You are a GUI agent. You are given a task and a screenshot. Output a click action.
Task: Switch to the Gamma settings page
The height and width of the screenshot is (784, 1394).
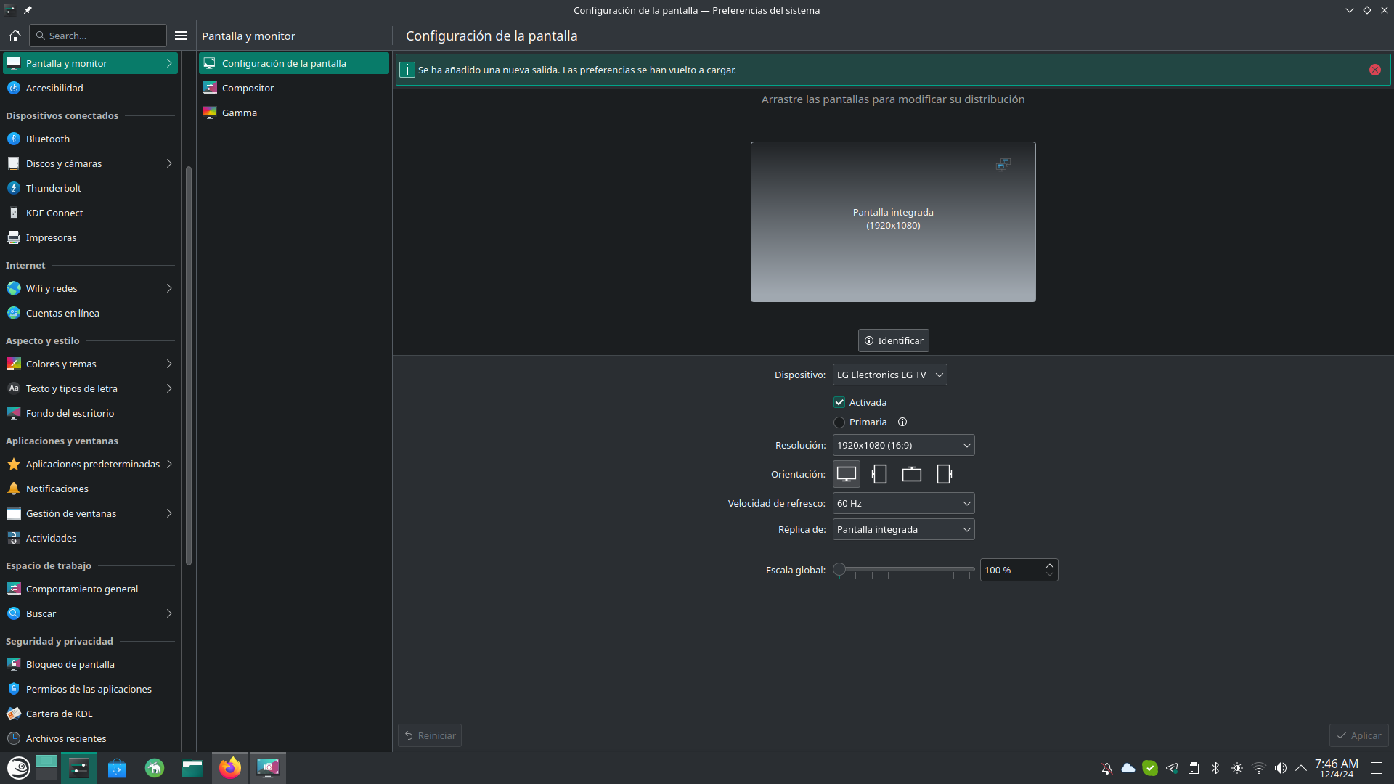(x=240, y=113)
